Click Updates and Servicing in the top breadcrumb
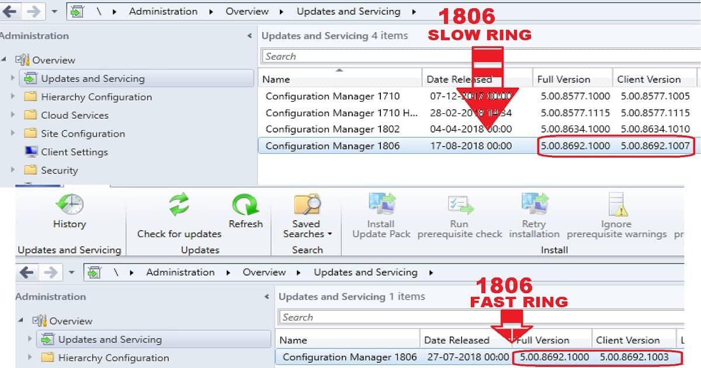This screenshot has width=701, height=368. pos(349,12)
